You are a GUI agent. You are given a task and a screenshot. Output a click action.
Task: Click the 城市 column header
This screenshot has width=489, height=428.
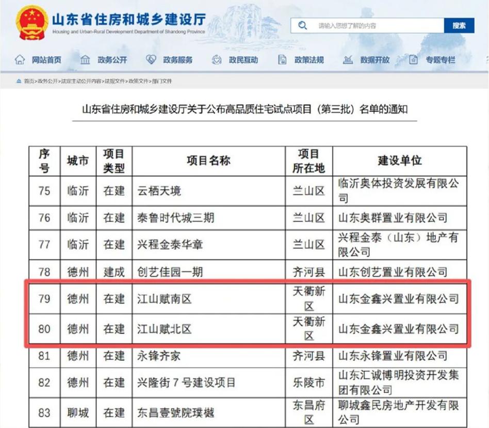click(78, 161)
